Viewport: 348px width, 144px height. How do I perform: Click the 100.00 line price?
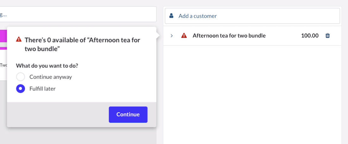[310, 36]
